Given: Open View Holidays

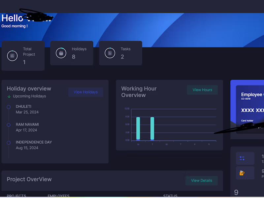Looking at the screenshot, I should [86, 92].
